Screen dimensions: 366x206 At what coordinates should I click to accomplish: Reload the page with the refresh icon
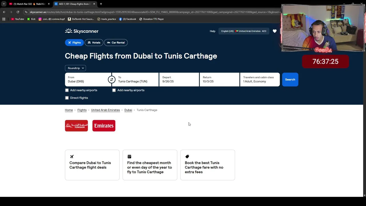pos(18,12)
